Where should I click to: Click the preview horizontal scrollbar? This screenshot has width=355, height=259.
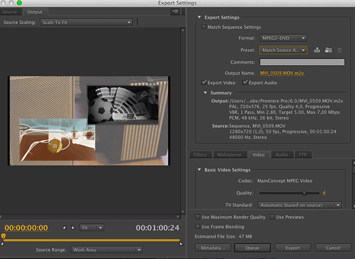click(x=90, y=216)
